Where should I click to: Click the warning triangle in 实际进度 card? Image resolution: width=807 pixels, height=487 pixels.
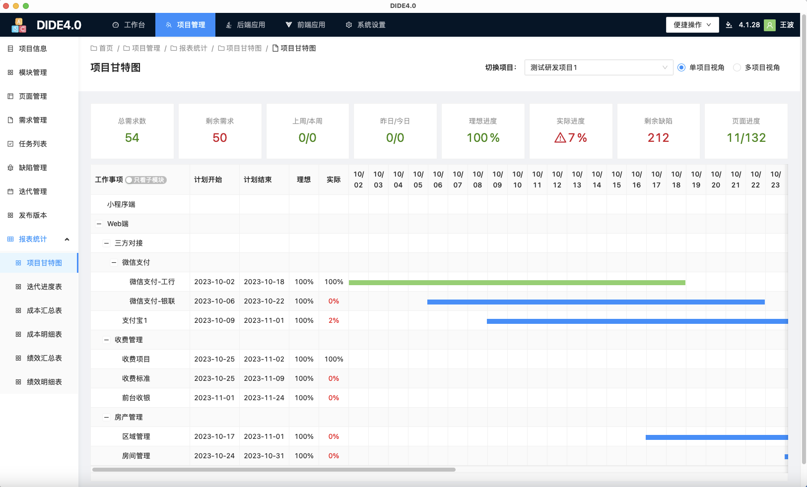(560, 138)
